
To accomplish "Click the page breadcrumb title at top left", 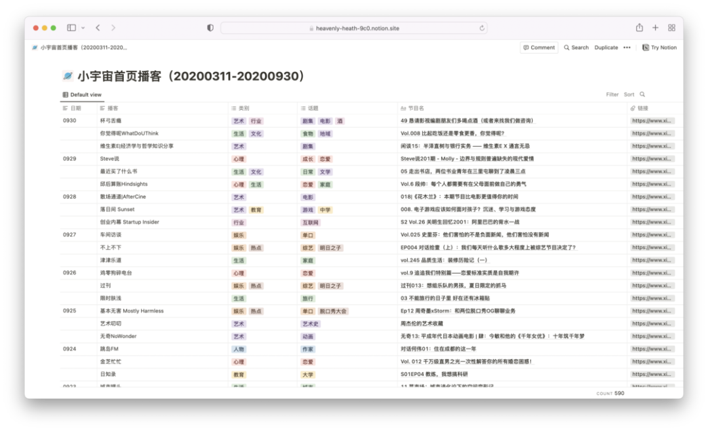I will click(x=80, y=47).
